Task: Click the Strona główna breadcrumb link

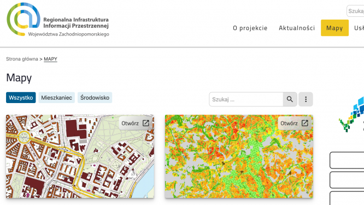Action: point(22,59)
